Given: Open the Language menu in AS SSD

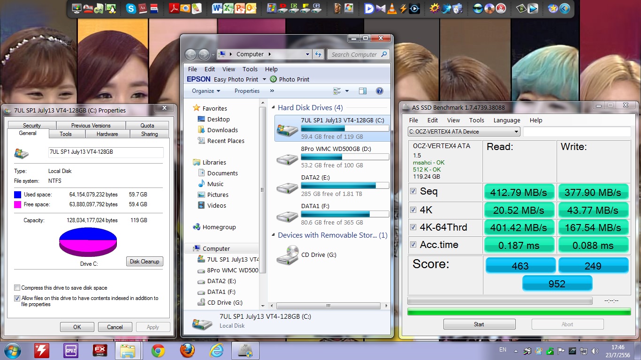Looking at the screenshot, I should pos(506,120).
